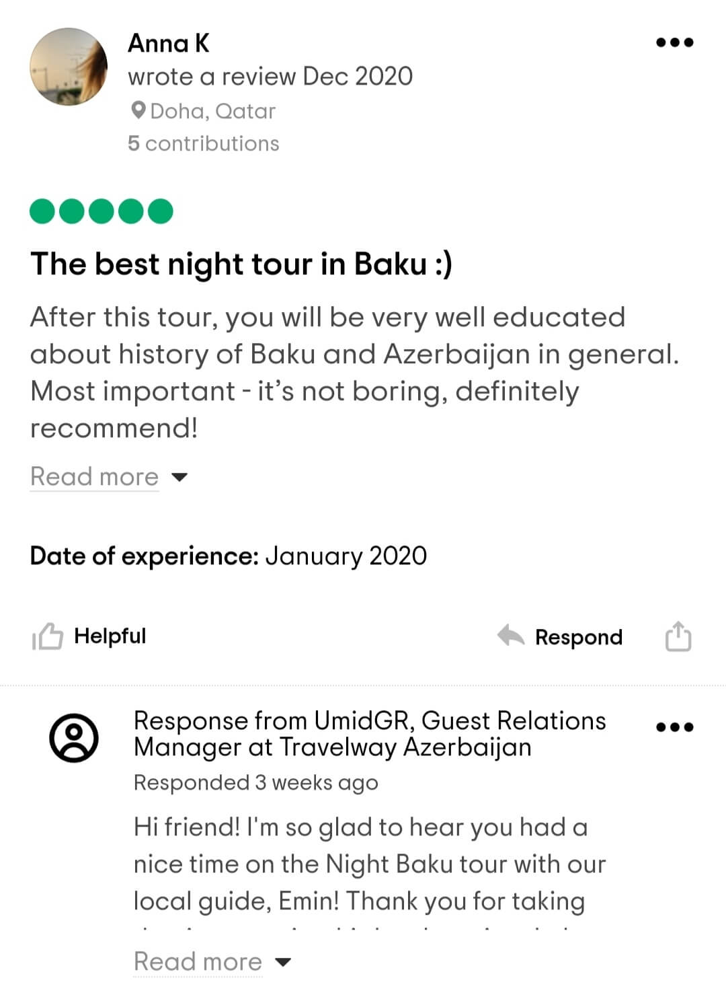Click the reply arrow icon beside Respond
Image resolution: width=726 pixels, height=1005 pixels.
click(511, 636)
